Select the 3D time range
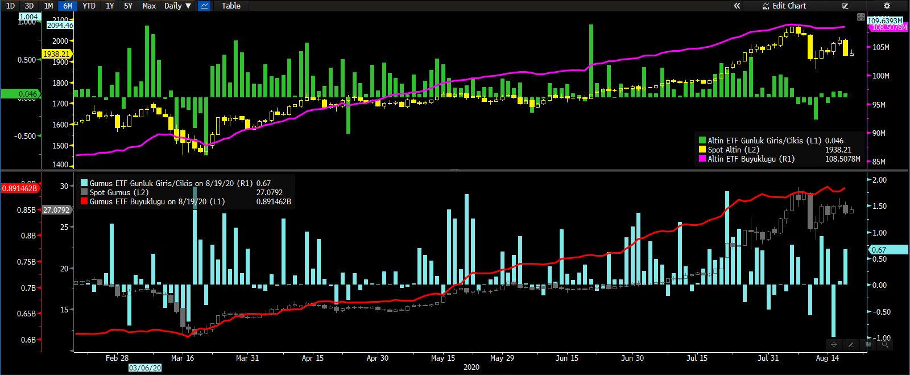Screen dimensions: 910x375 click(x=29, y=6)
